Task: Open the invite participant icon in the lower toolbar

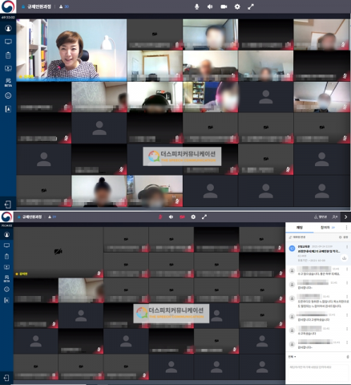Action: point(335,217)
